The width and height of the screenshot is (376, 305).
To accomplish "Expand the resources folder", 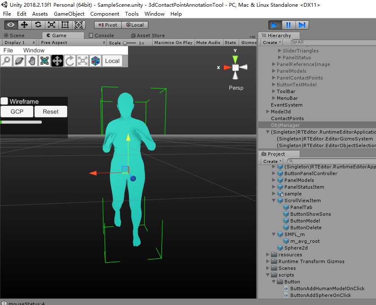I will click(x=268, y=255).
